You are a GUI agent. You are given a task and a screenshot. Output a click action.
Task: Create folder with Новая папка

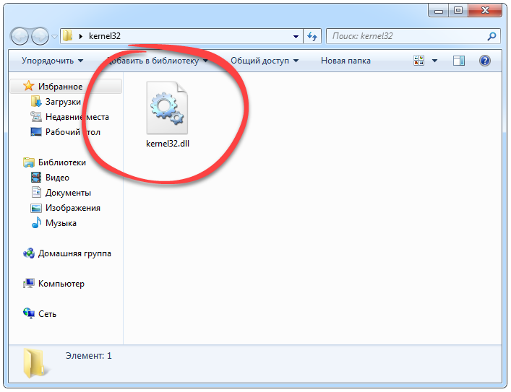345,61
